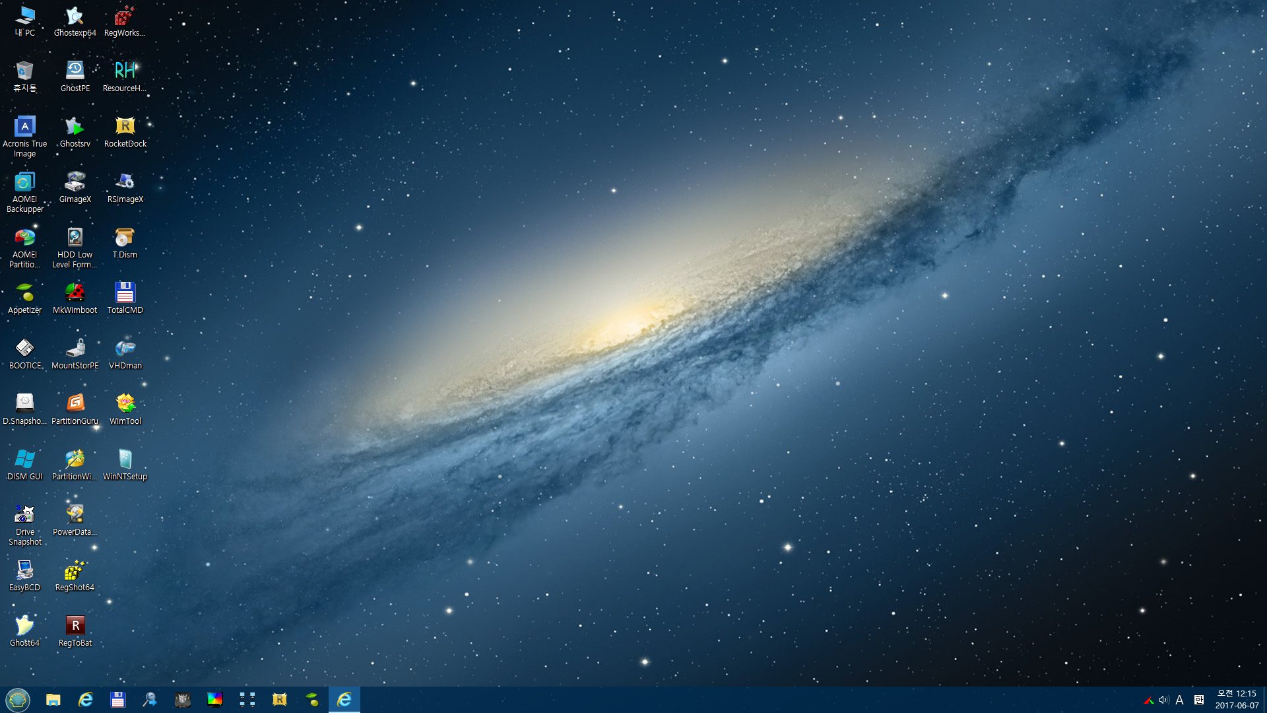Viewport: 1267px width, 713px height.
Task: Open the rainbow monitor taskbar icon
Action: click(215, 700)
